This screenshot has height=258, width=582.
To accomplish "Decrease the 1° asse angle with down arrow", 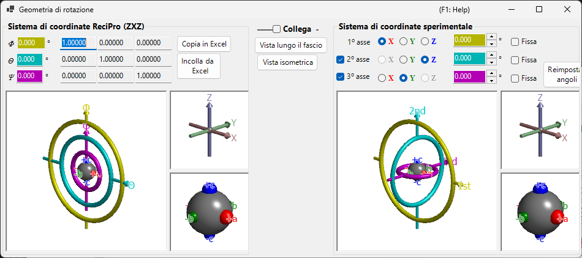I will coord(491,43).
